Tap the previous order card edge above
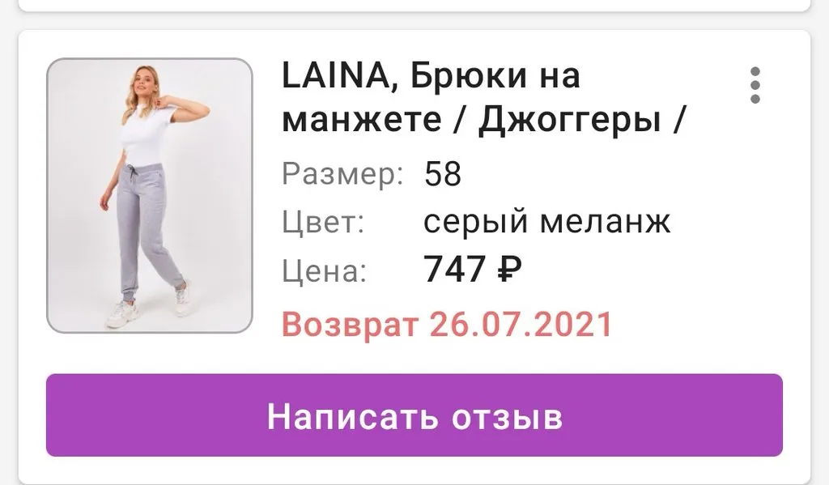Image resolution: width=829 pixels, height=485 pixels. tap(414, 6)
